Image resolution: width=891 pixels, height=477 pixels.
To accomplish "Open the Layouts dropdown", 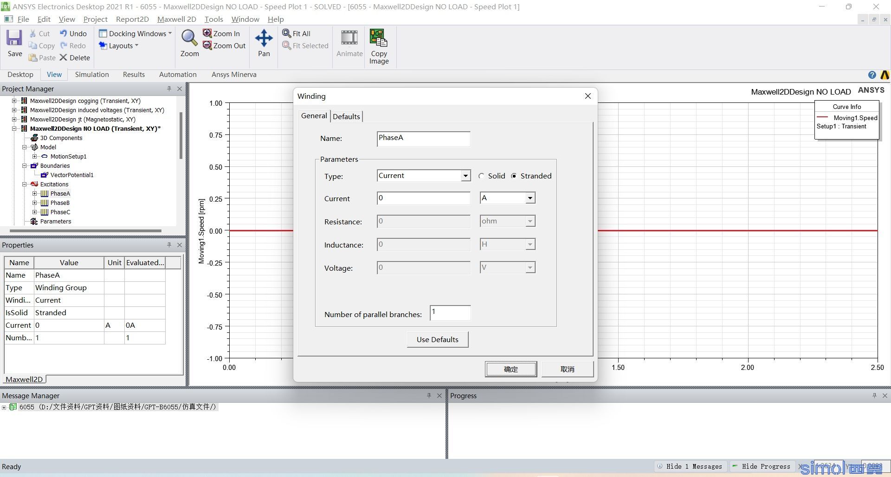I will coord(118,45).
